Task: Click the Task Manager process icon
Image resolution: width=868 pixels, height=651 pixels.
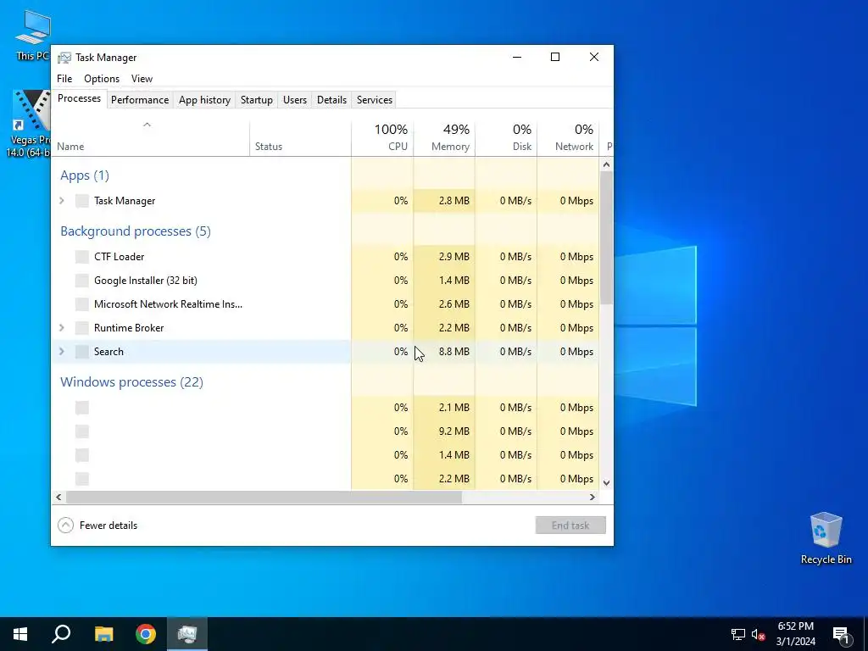Action: (82, 201)
